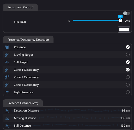Screen dimensions: 134x130
Task: Click the LED_RGB brightness slider handle
Action: click(120, 20)
